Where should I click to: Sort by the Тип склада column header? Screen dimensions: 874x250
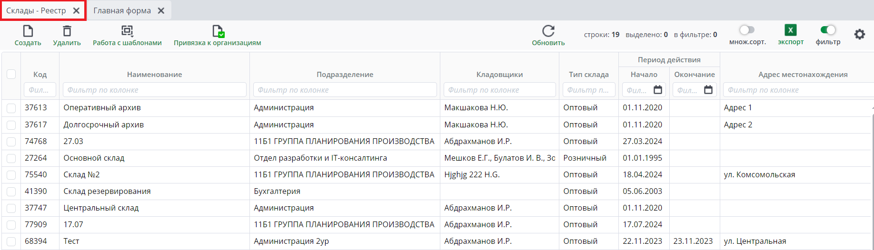tap(588, 74)
